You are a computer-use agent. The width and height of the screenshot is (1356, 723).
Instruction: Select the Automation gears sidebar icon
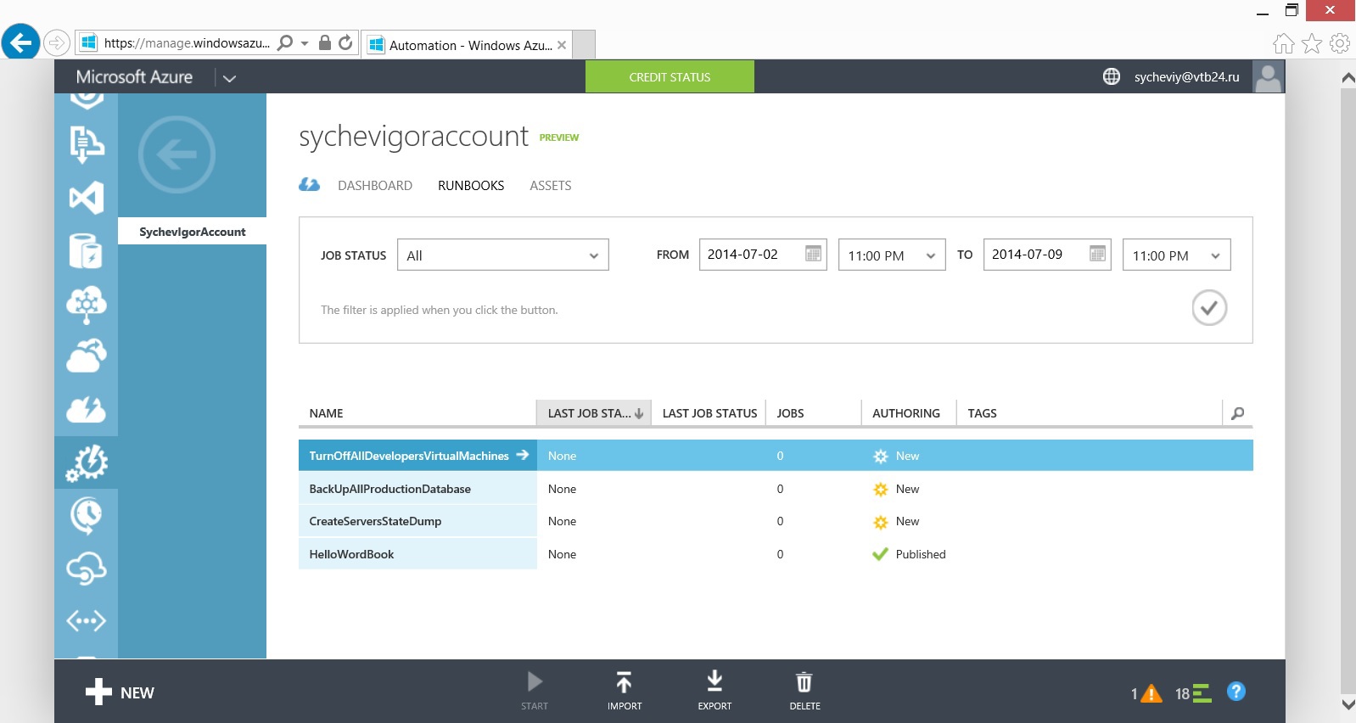point(86,462)
